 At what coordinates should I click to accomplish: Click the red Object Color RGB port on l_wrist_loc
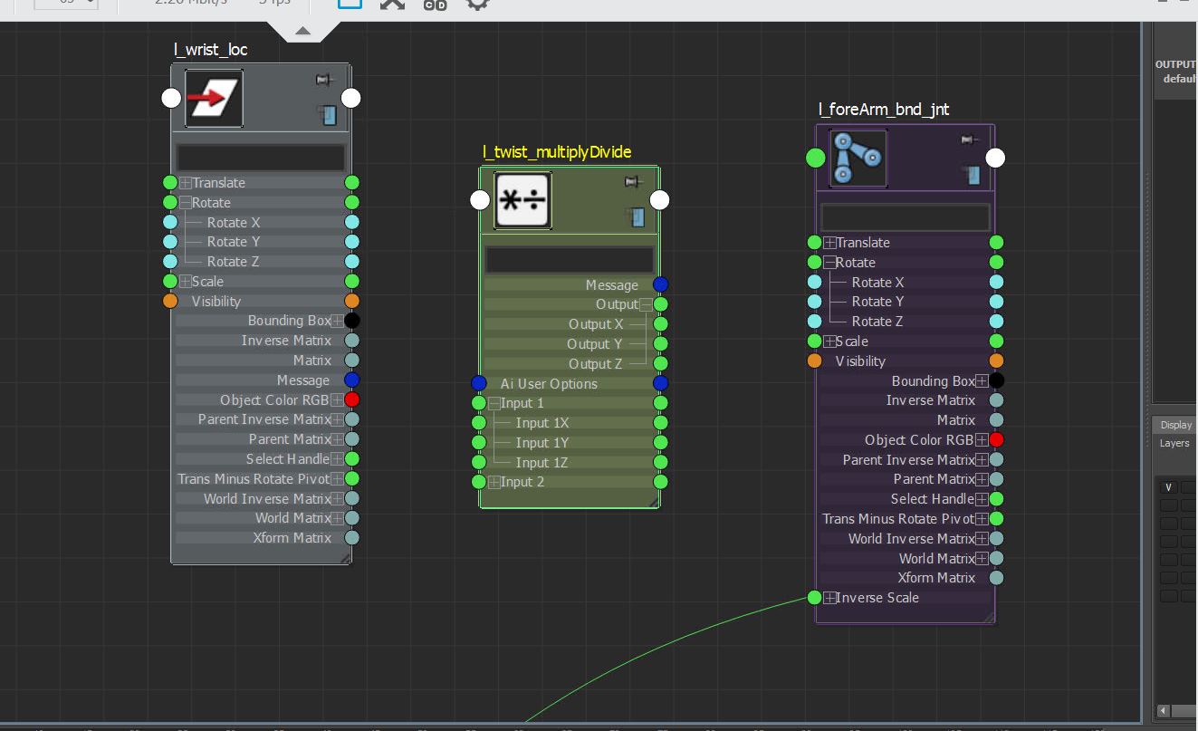click(x=352, y=399)
